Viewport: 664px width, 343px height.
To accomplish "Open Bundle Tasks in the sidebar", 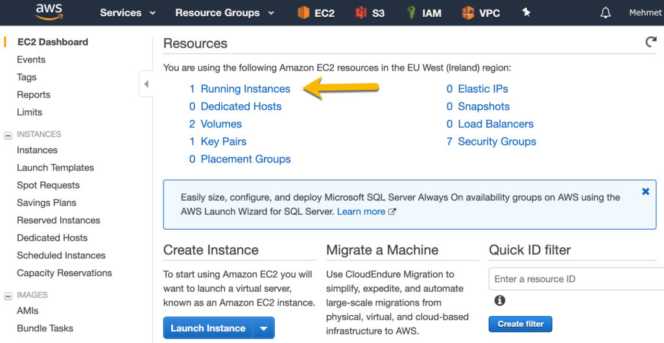I will (45, 328).
